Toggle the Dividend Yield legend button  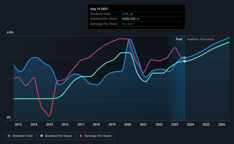click(20, 136)
